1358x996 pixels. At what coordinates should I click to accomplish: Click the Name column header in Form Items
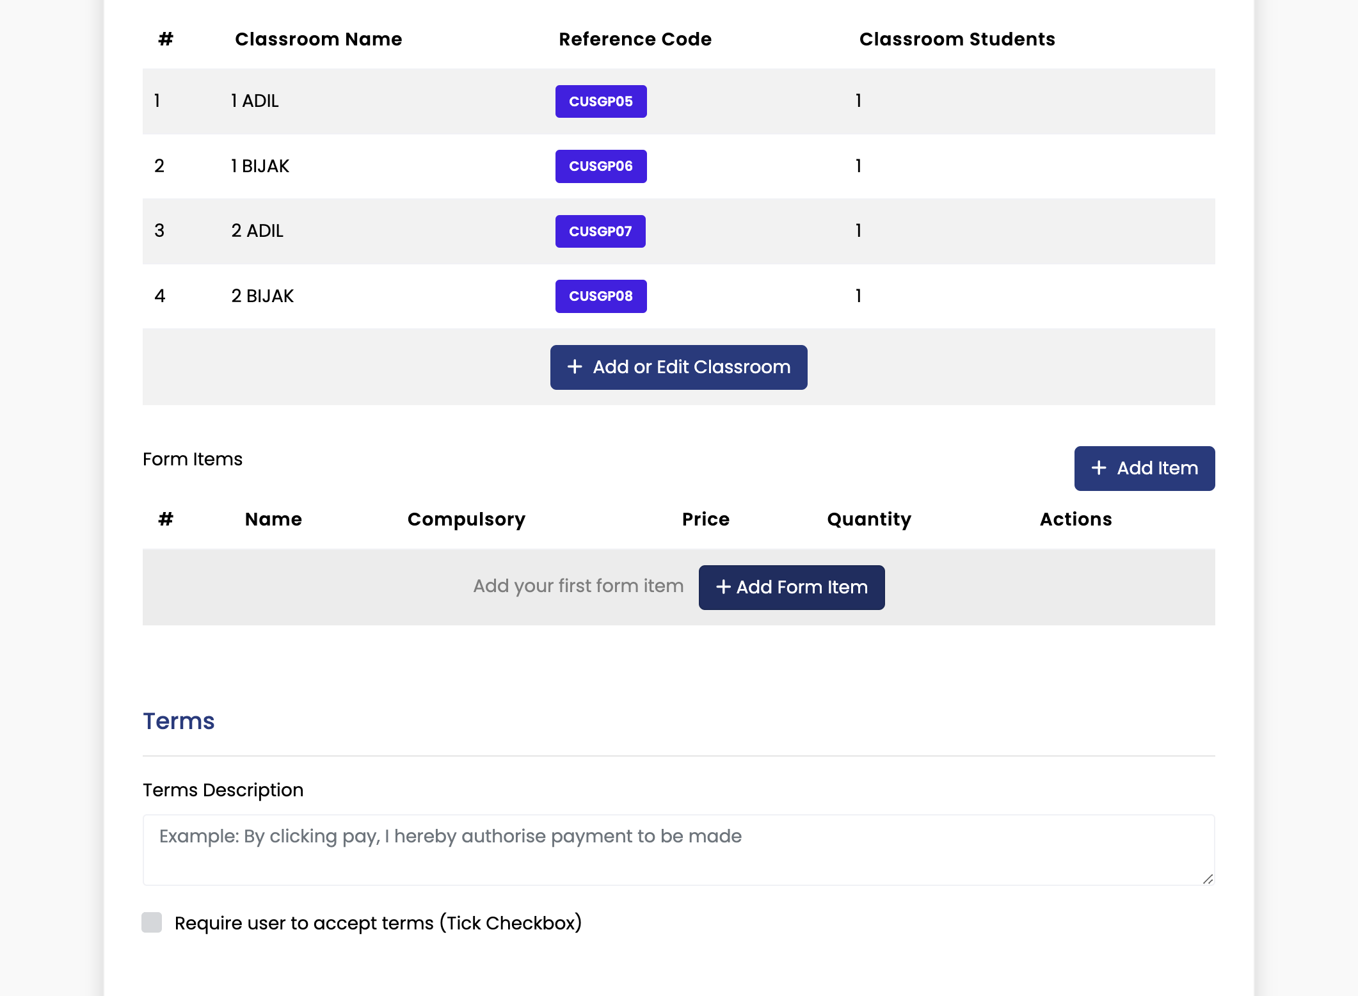pyautogui.click(x=273, y=519)
